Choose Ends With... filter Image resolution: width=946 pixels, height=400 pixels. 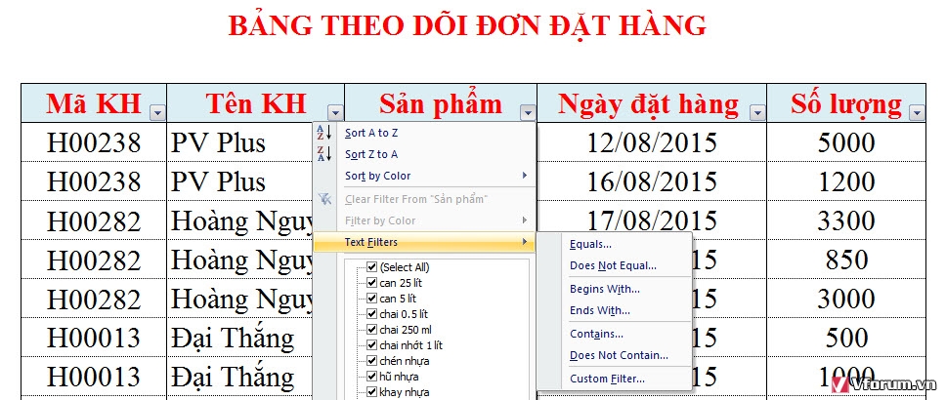(614, 311)
